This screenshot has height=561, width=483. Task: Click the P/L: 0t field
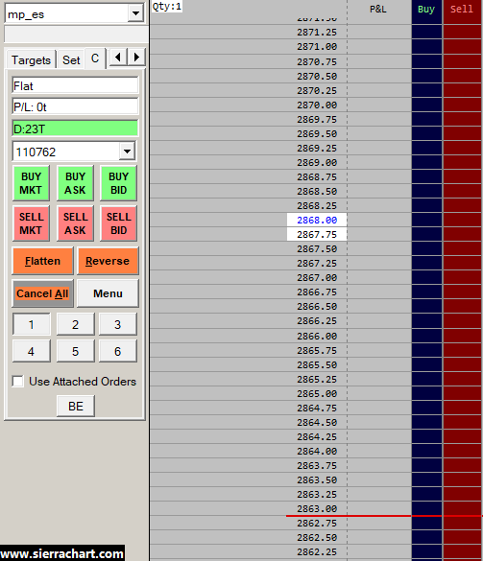pyautogui.click(x=75, y=107)
